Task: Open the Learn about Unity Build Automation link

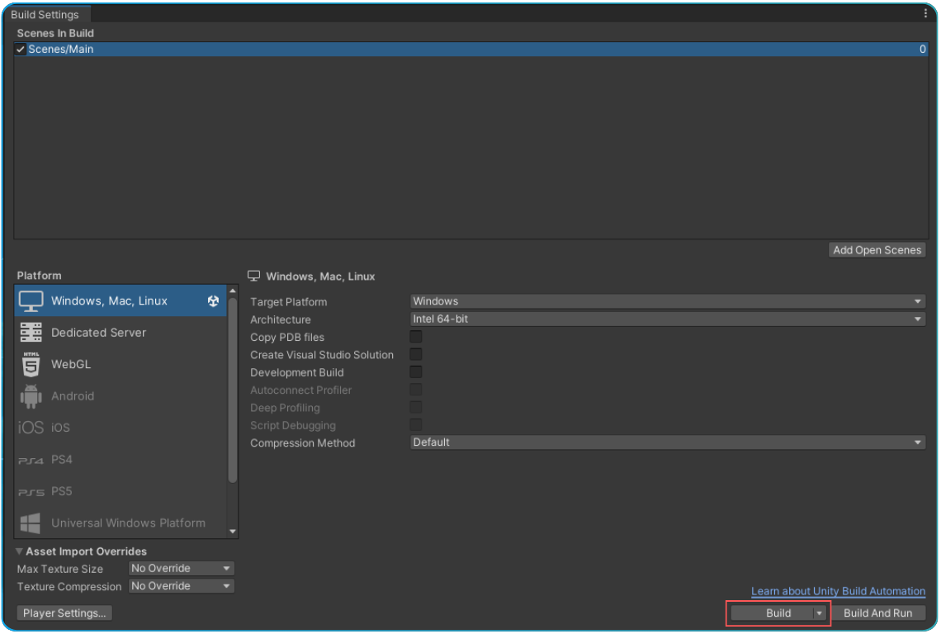Action: tap(838, 591)
